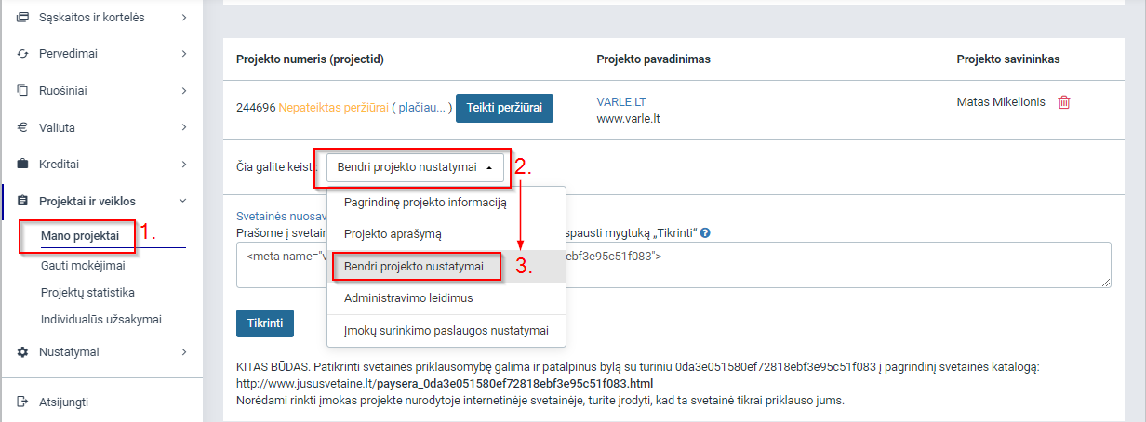The height and width of the screenshot is (422, 1146).
Task: Delete project with red trash icon
Action: tap(1064, 102)
